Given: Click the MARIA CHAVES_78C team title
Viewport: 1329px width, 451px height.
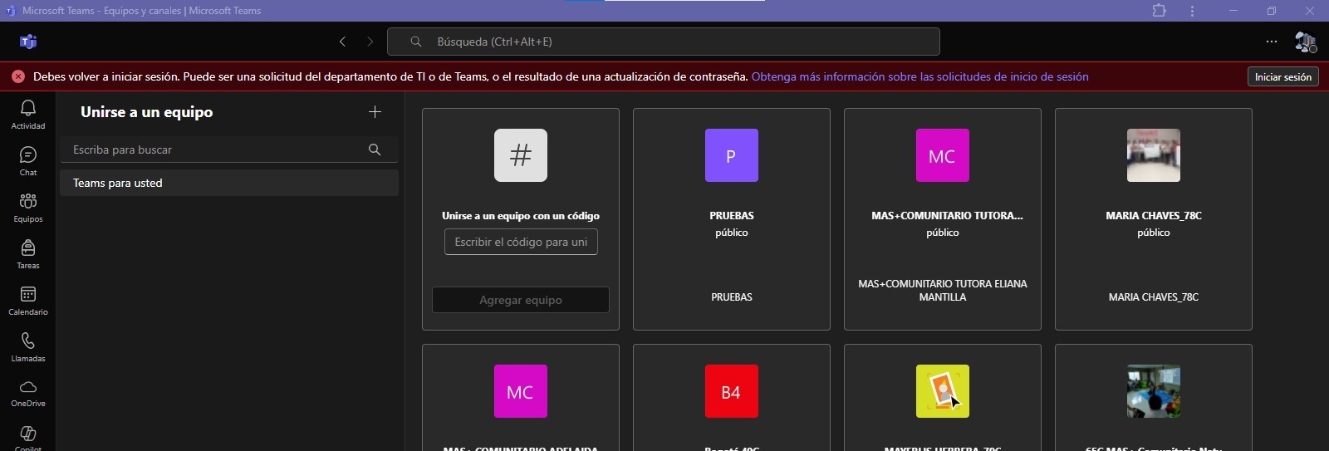Looking at the screenshot, I should click(1154, 215).
